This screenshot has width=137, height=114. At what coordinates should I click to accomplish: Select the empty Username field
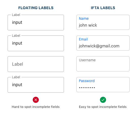click(103, 64)
